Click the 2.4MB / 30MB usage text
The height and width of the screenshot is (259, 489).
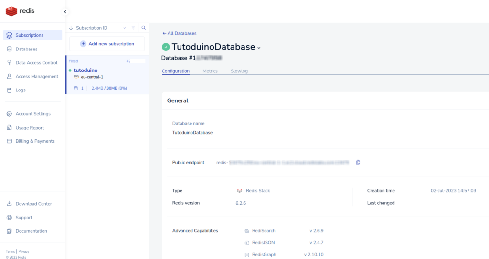[109, 88]
